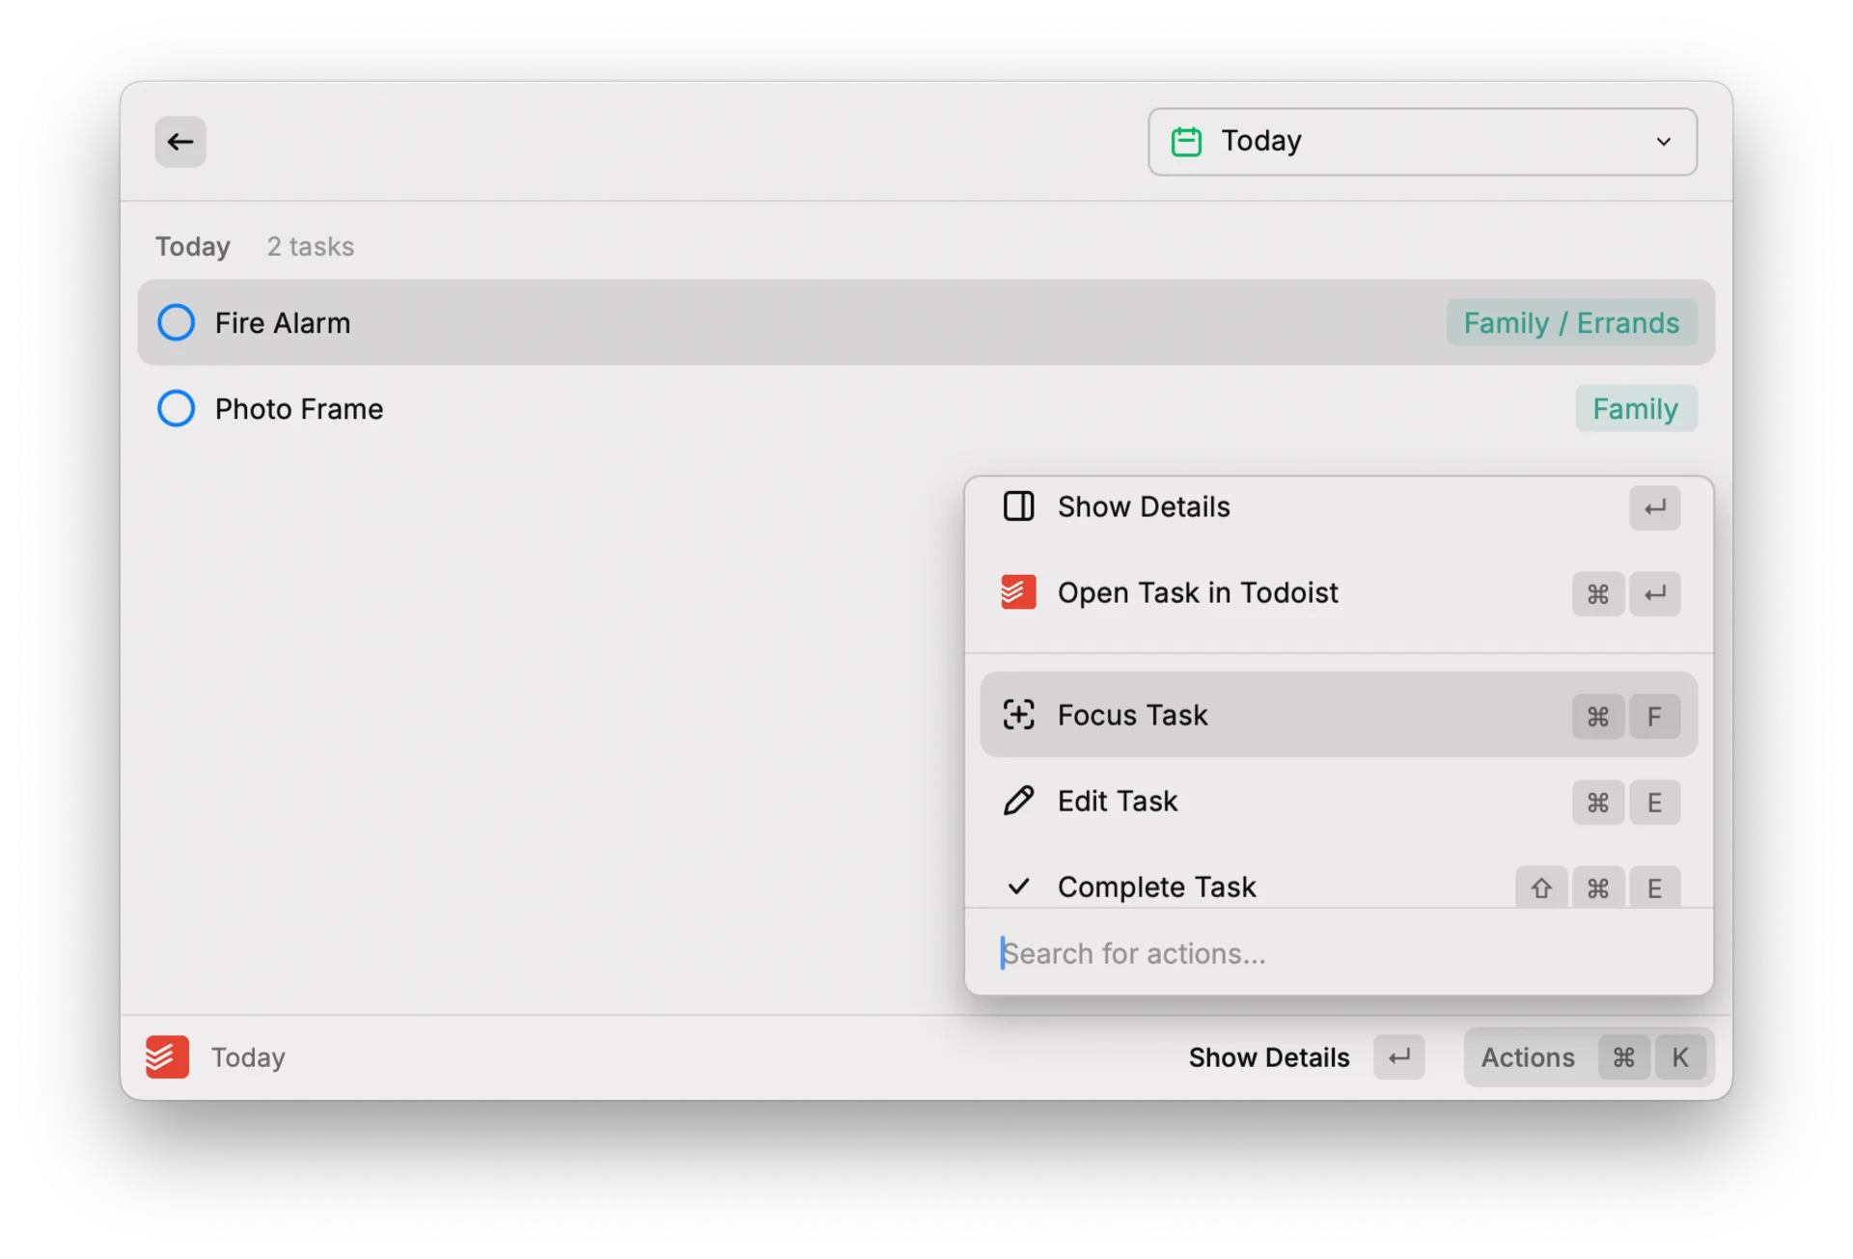Viewport: 1853px width, 1259px height.
Task: Click the Show Details panel icon
Action: click(x=1018, y=506)
